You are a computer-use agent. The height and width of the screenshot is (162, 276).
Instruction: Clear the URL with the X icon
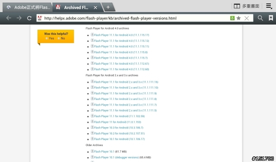pyautogui.click(x=247, y=18)
